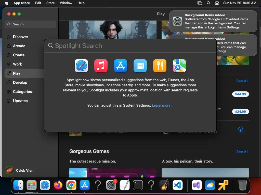Click the Spotlight magnifier in menu bar
This screenshot has height=195, width=261.
pos(208,3)
